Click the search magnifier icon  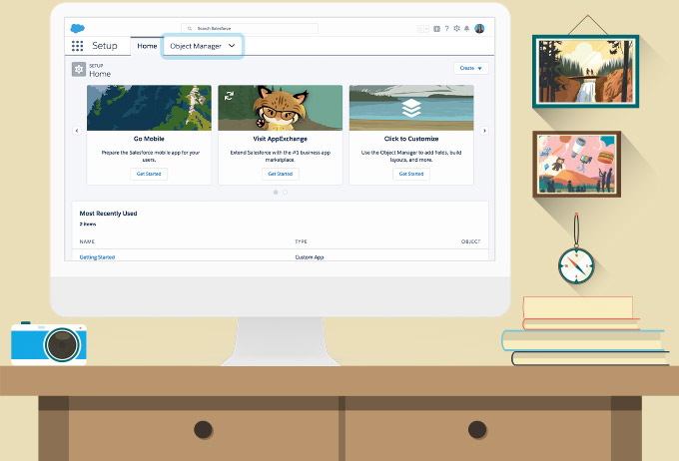[190, 29]
